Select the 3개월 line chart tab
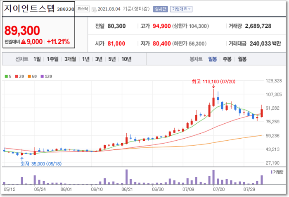 pos(70,59)
